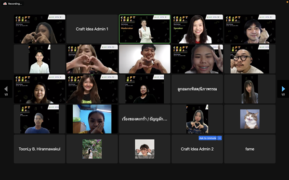Select man in white shirt tile, second row
Image resolution: width=289 pixels, height=180 pixels.
[x=39, y=59]
